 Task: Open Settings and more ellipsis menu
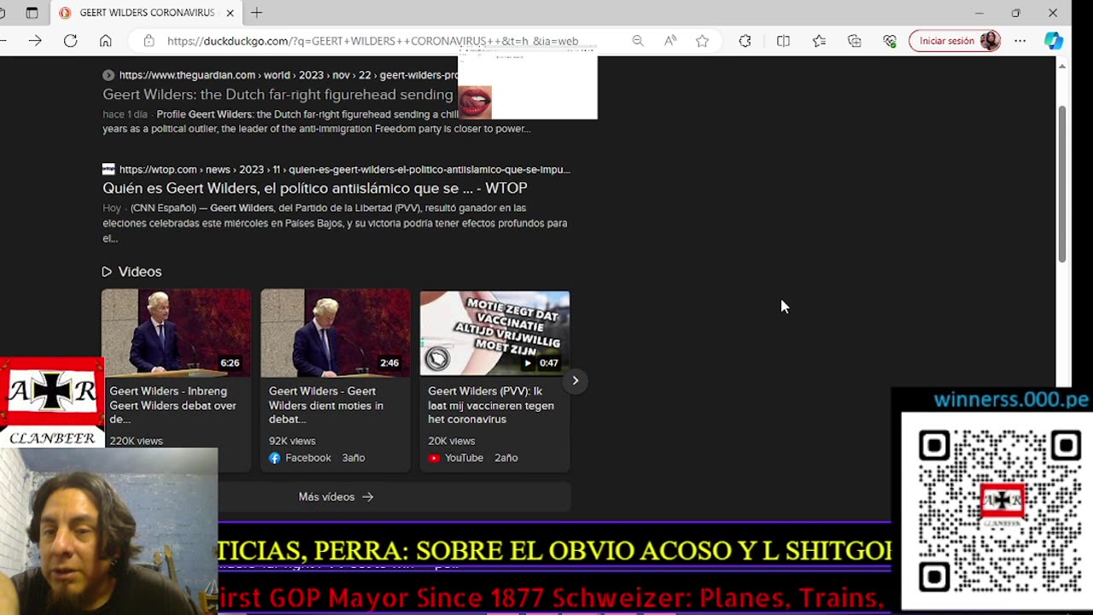(1020, 41)
